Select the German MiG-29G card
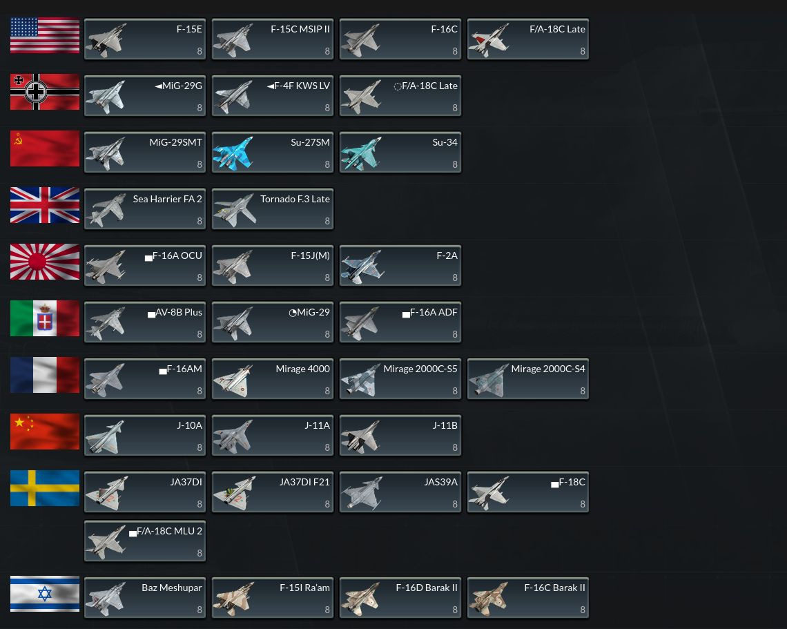Viewport: 787px width, 629px height. [145, 95]
